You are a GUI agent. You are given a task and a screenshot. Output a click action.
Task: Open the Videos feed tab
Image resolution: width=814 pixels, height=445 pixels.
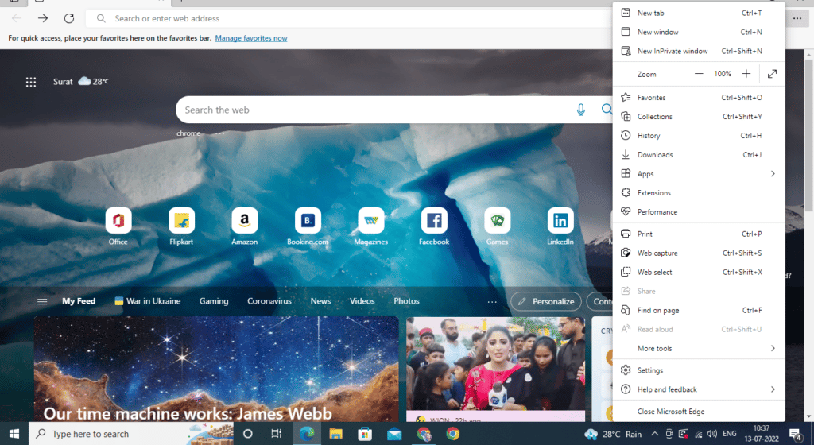[362, 301]
